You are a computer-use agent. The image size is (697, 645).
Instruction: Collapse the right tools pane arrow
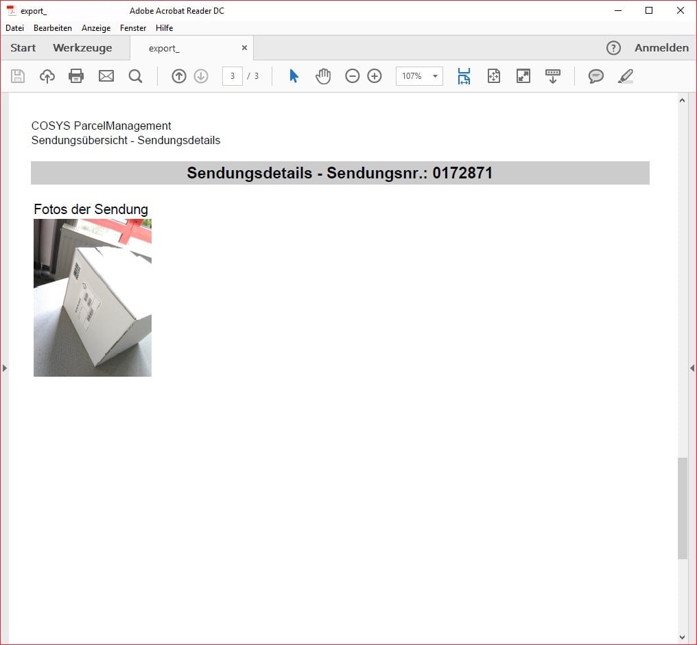pyautogui.click(x=692, y=368)
